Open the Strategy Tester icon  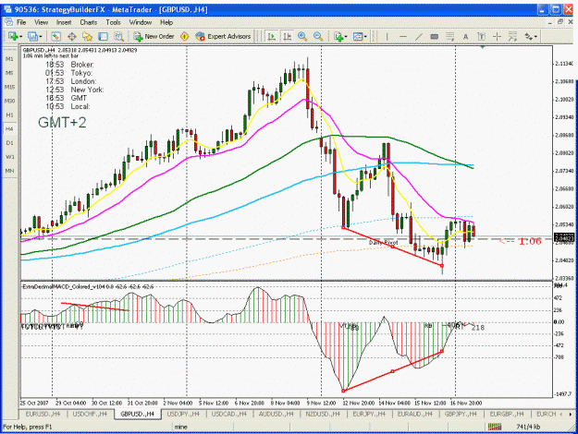118,36
